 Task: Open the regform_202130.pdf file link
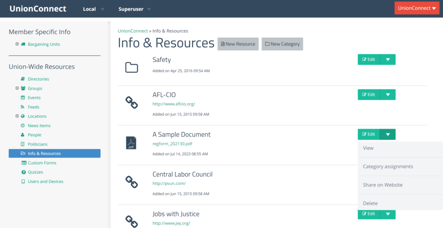[x=172, y=144]
